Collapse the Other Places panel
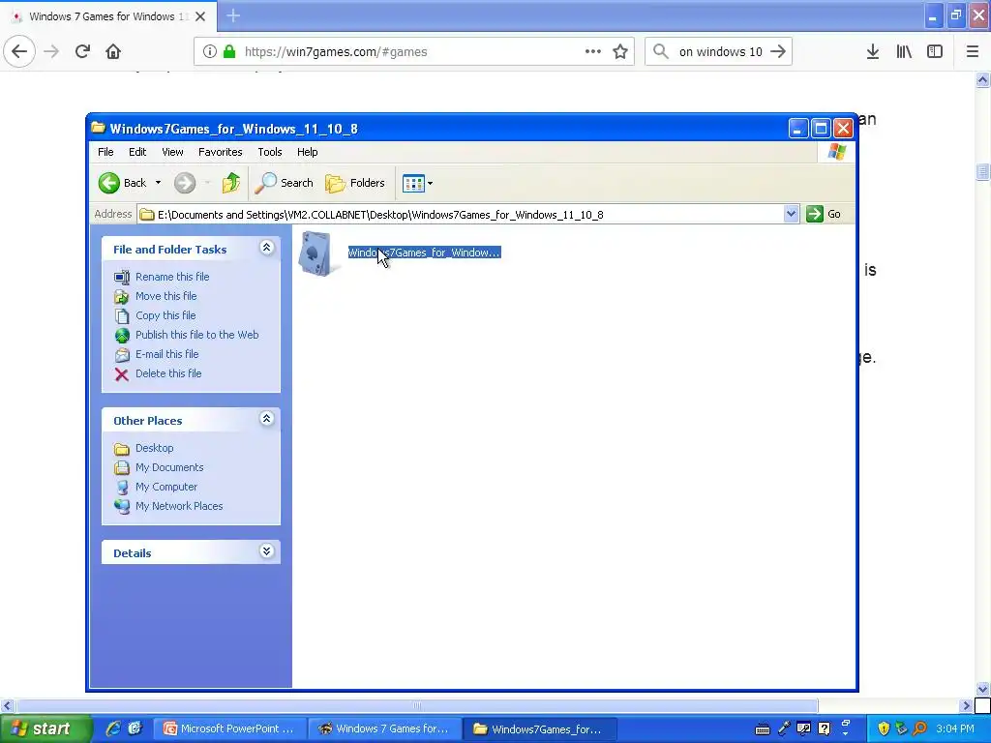This screenshot has height=743, width=991. pos(267,419)
